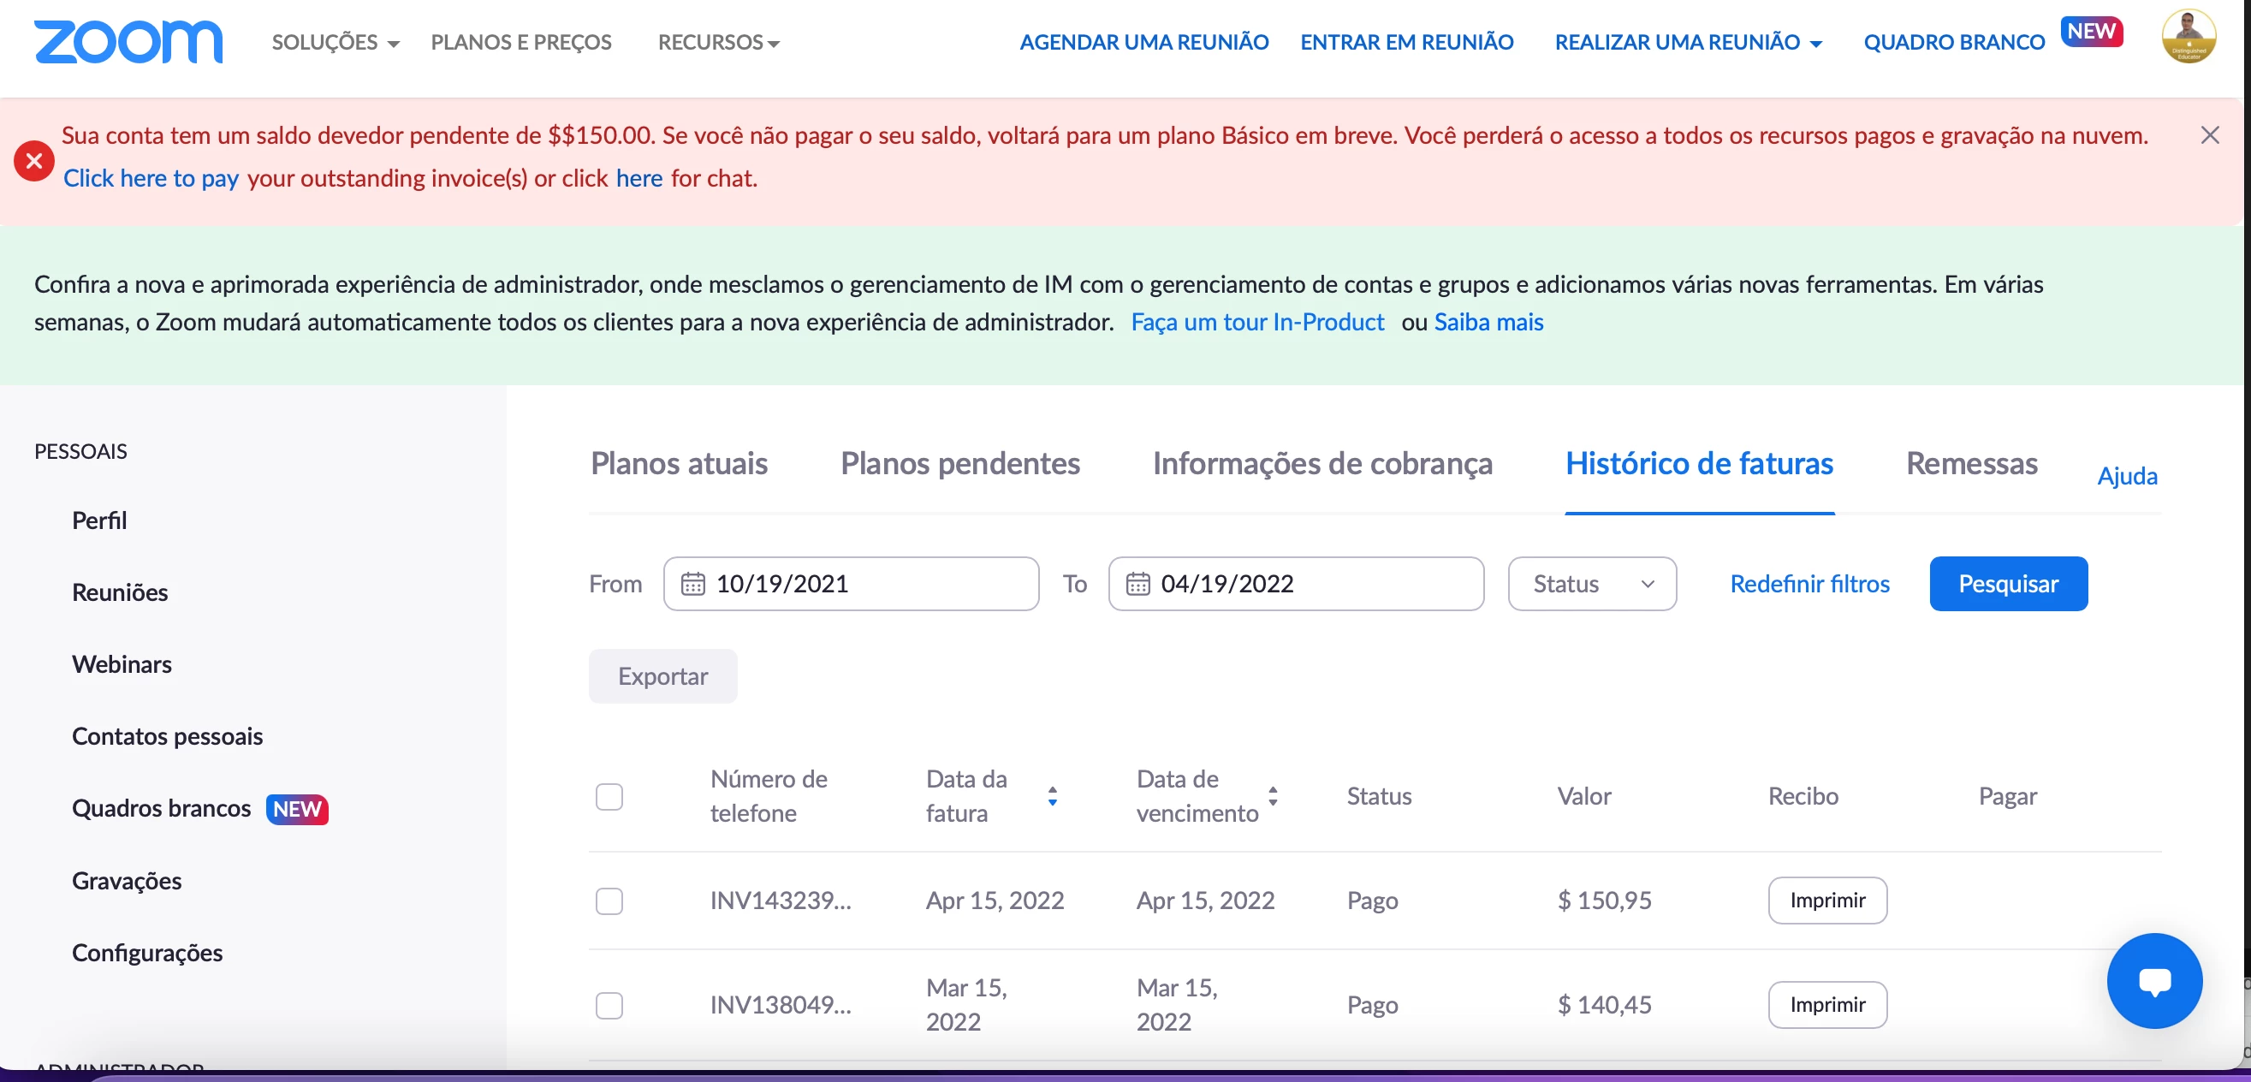
Task: Expand the Soluções menu
Action: point(335,42)
